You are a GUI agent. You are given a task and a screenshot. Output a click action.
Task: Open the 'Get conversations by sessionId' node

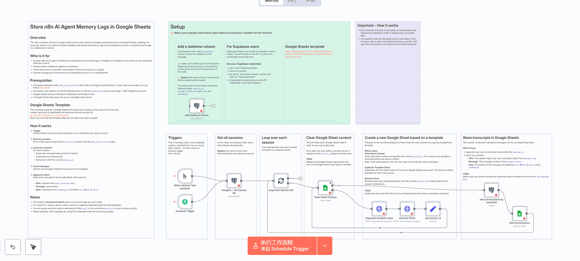tap(491, 190)
